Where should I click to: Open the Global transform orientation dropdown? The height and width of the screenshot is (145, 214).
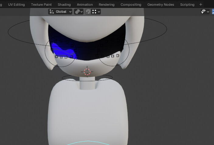60,12
